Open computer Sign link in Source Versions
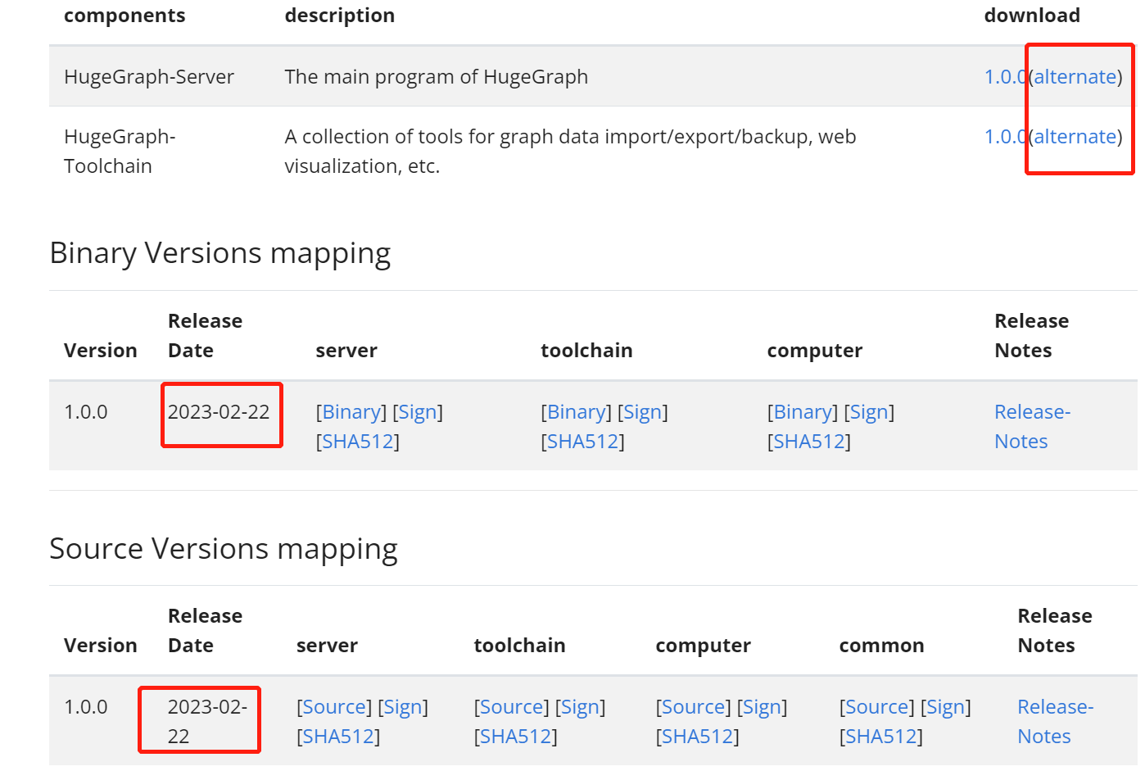Screen dimensions: 1145x780 point(763,706)
